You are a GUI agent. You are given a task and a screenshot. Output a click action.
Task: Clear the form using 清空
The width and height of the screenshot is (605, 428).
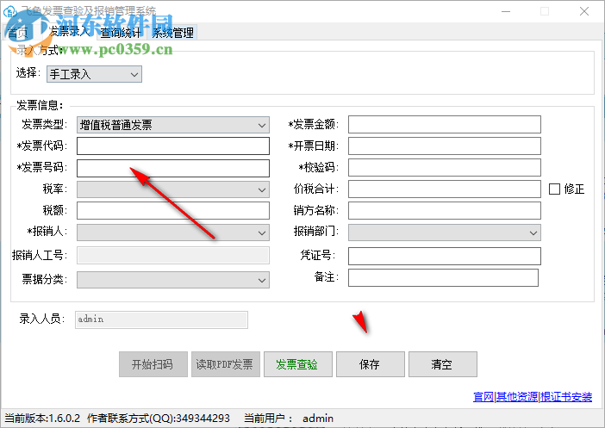pos(443,364)
